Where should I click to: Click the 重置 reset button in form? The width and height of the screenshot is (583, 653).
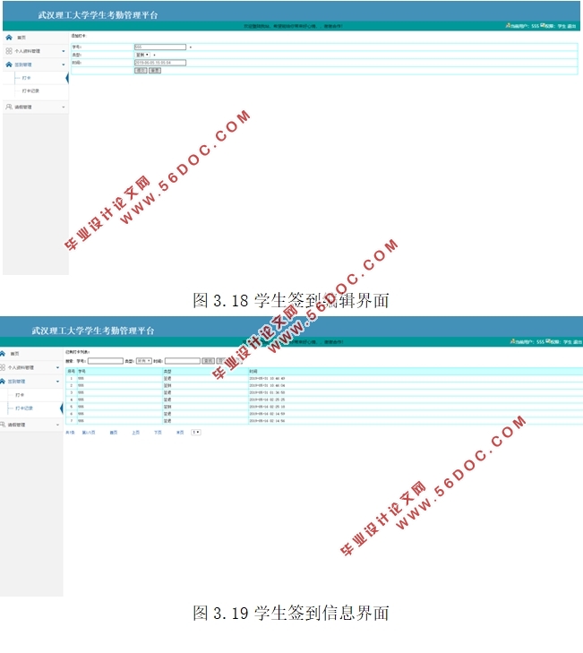pos(154,70)
